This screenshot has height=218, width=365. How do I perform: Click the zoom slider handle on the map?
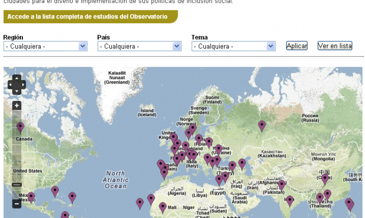[17, 185]
